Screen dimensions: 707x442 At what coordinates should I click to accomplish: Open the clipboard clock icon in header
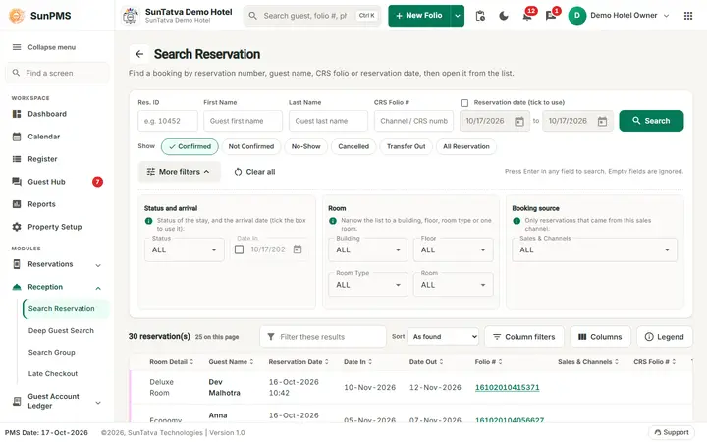(x=480, y=16)
